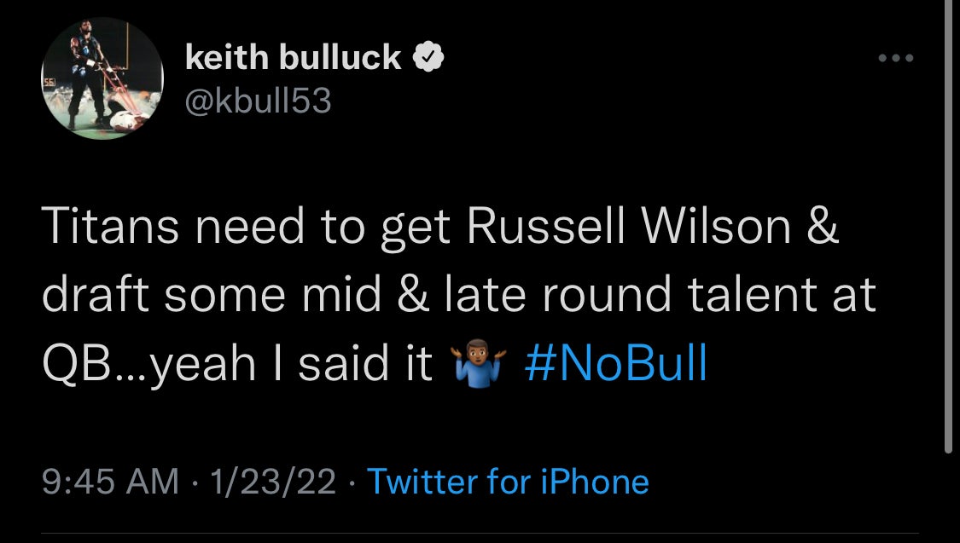
Task: Click the 9:45 AM timestamp
Action: pyautogui.click(x=111, y=482)
